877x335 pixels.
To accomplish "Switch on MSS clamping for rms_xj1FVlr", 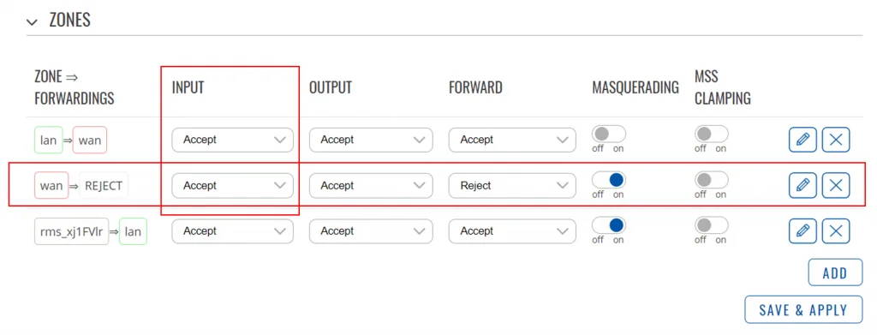I will pos(712,225).
